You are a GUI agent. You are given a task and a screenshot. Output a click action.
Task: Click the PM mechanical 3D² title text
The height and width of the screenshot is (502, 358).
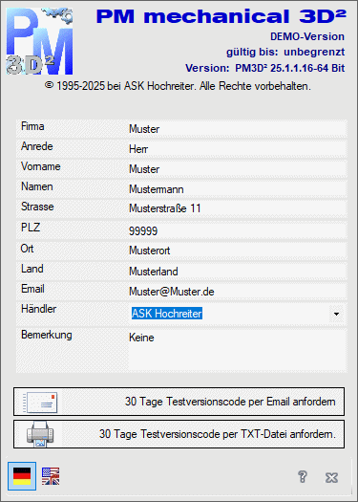221,16
